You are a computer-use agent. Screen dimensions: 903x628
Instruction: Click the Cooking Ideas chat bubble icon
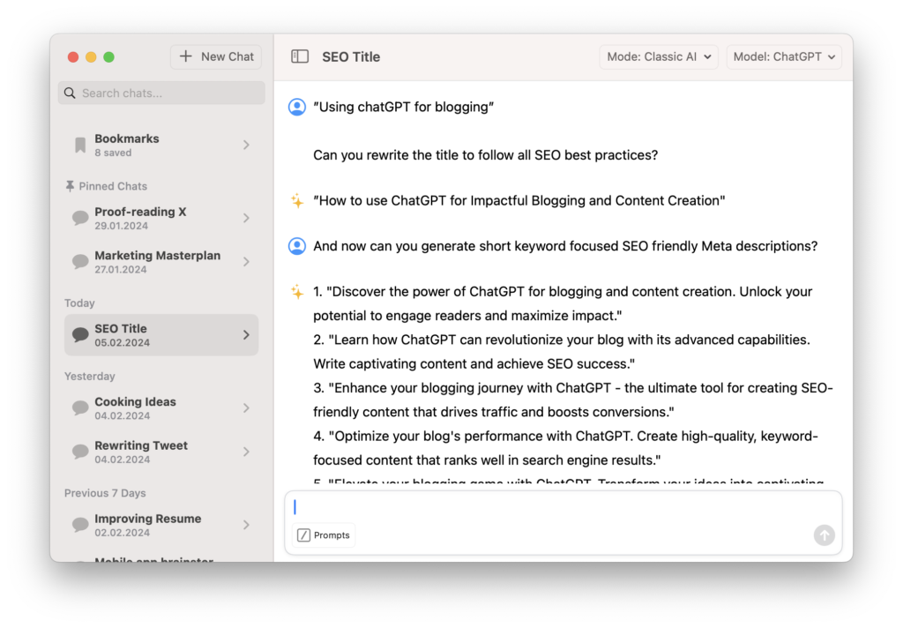point(80,407)
